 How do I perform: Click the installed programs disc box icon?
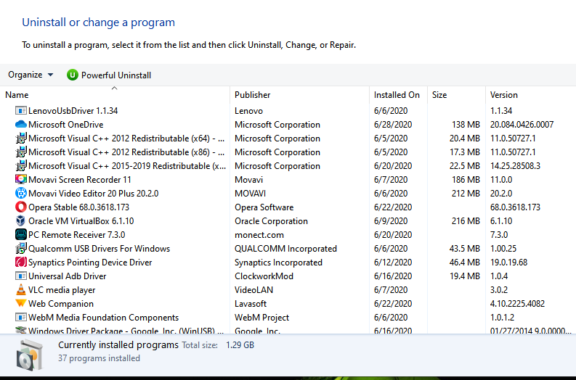(29, 355)
